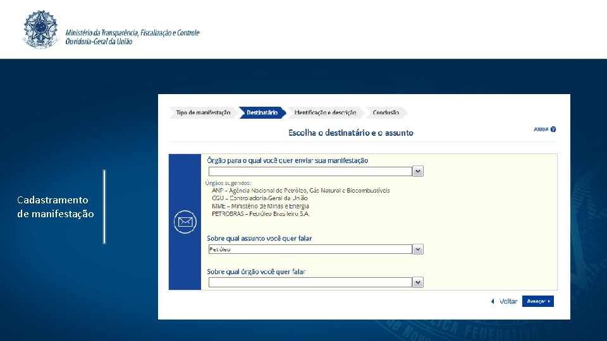This screenshot has width=607, height=341.
Task: Click the AJUDA help question-mark icon
Action: pos(553,129)
